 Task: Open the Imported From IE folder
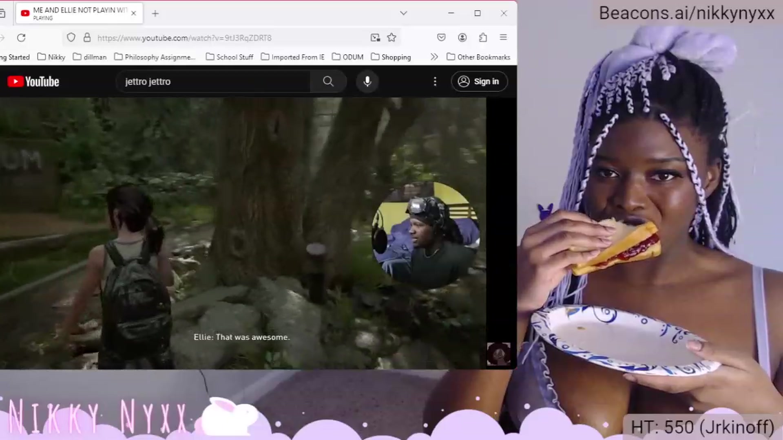(x=293, y=57)
